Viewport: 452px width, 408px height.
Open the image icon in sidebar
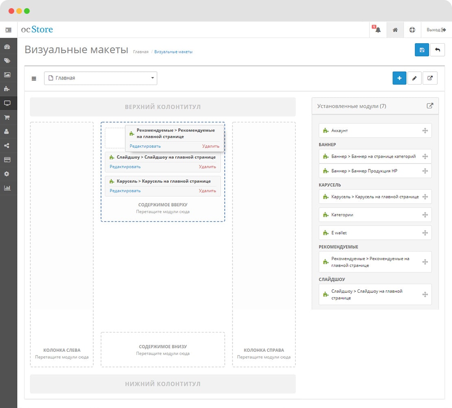(x=7, y=75)
